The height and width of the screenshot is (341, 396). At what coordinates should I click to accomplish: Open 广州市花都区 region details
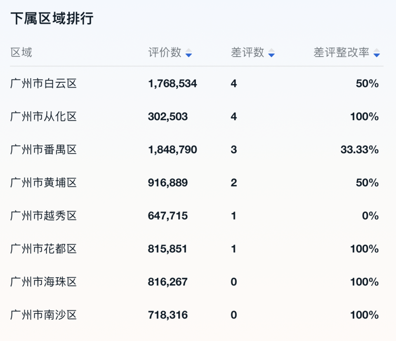click(x=44, y=249)
